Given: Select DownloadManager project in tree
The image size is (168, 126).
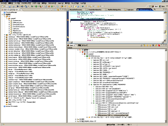Looking at the screenshot, I should 12,12.
